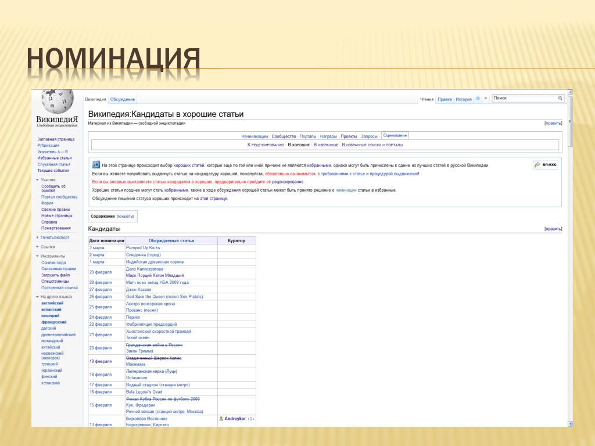Switch to эстонский language version
Screen dimensions: 595x446
(50, 383)
